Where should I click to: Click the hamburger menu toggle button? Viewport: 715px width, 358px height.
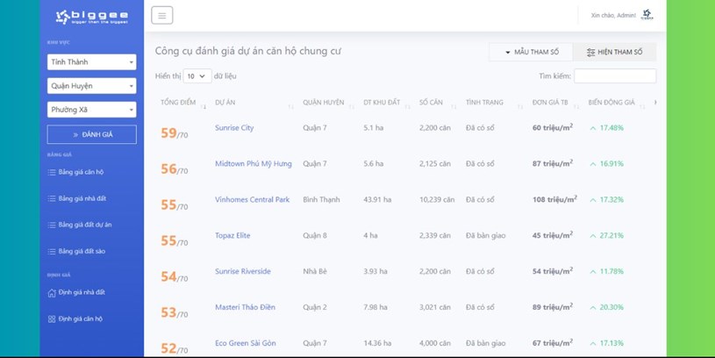coord(162,16)
